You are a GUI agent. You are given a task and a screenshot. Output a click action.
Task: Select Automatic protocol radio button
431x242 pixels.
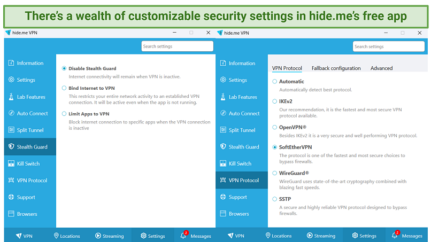click(275, 81)
